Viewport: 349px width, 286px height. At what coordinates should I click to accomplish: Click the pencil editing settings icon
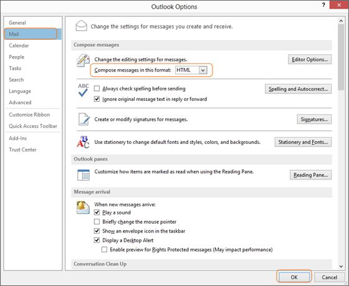83,60
